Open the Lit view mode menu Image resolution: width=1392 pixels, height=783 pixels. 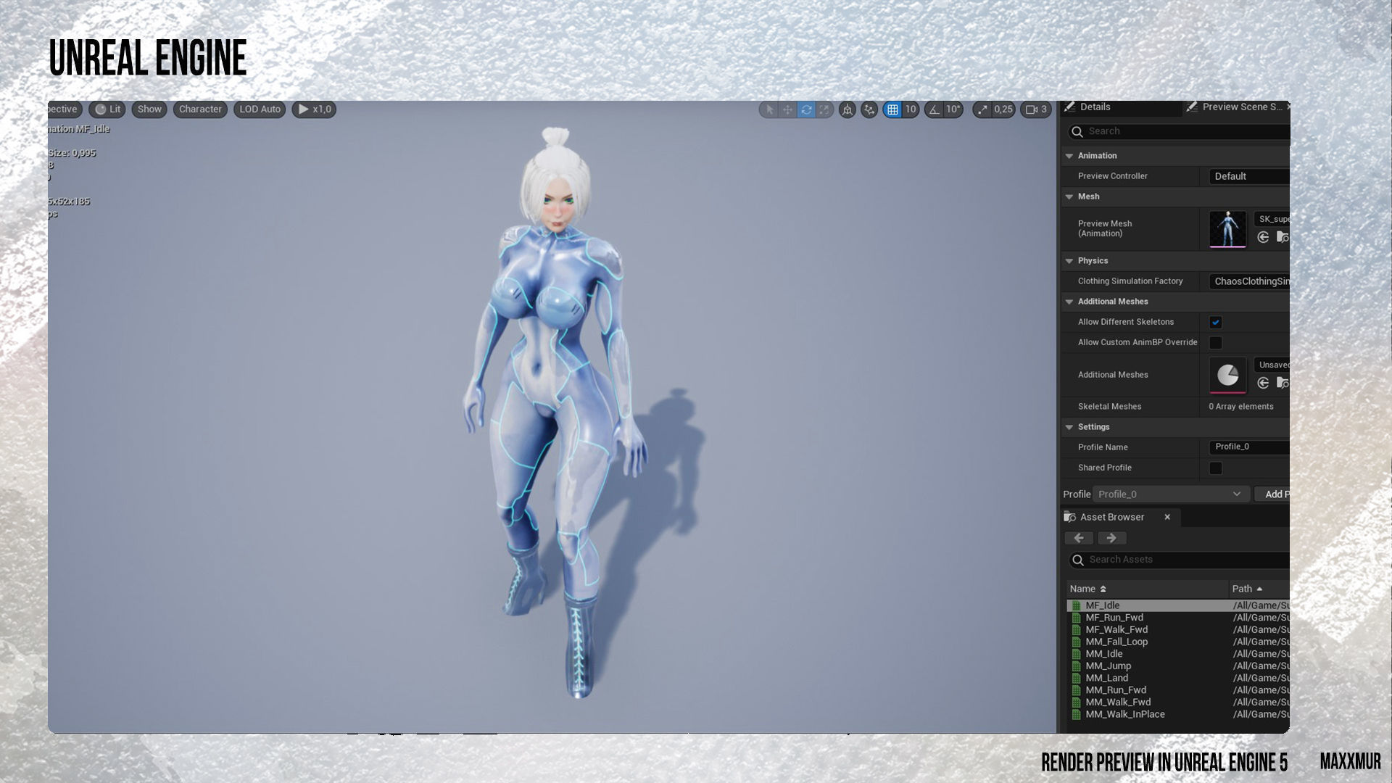click(108, 109)
